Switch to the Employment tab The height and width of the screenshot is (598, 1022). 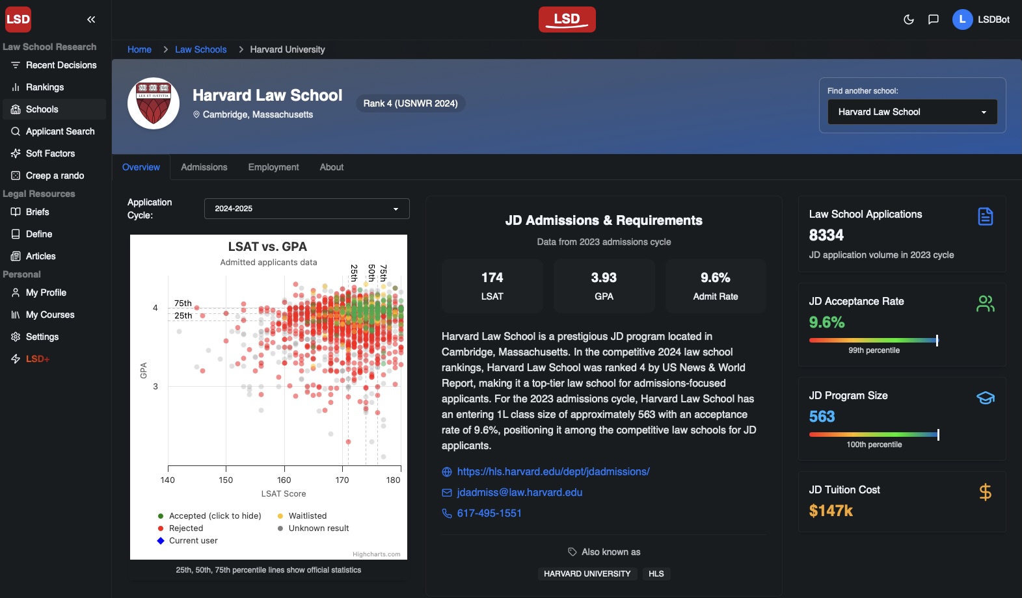coord(273,167)
